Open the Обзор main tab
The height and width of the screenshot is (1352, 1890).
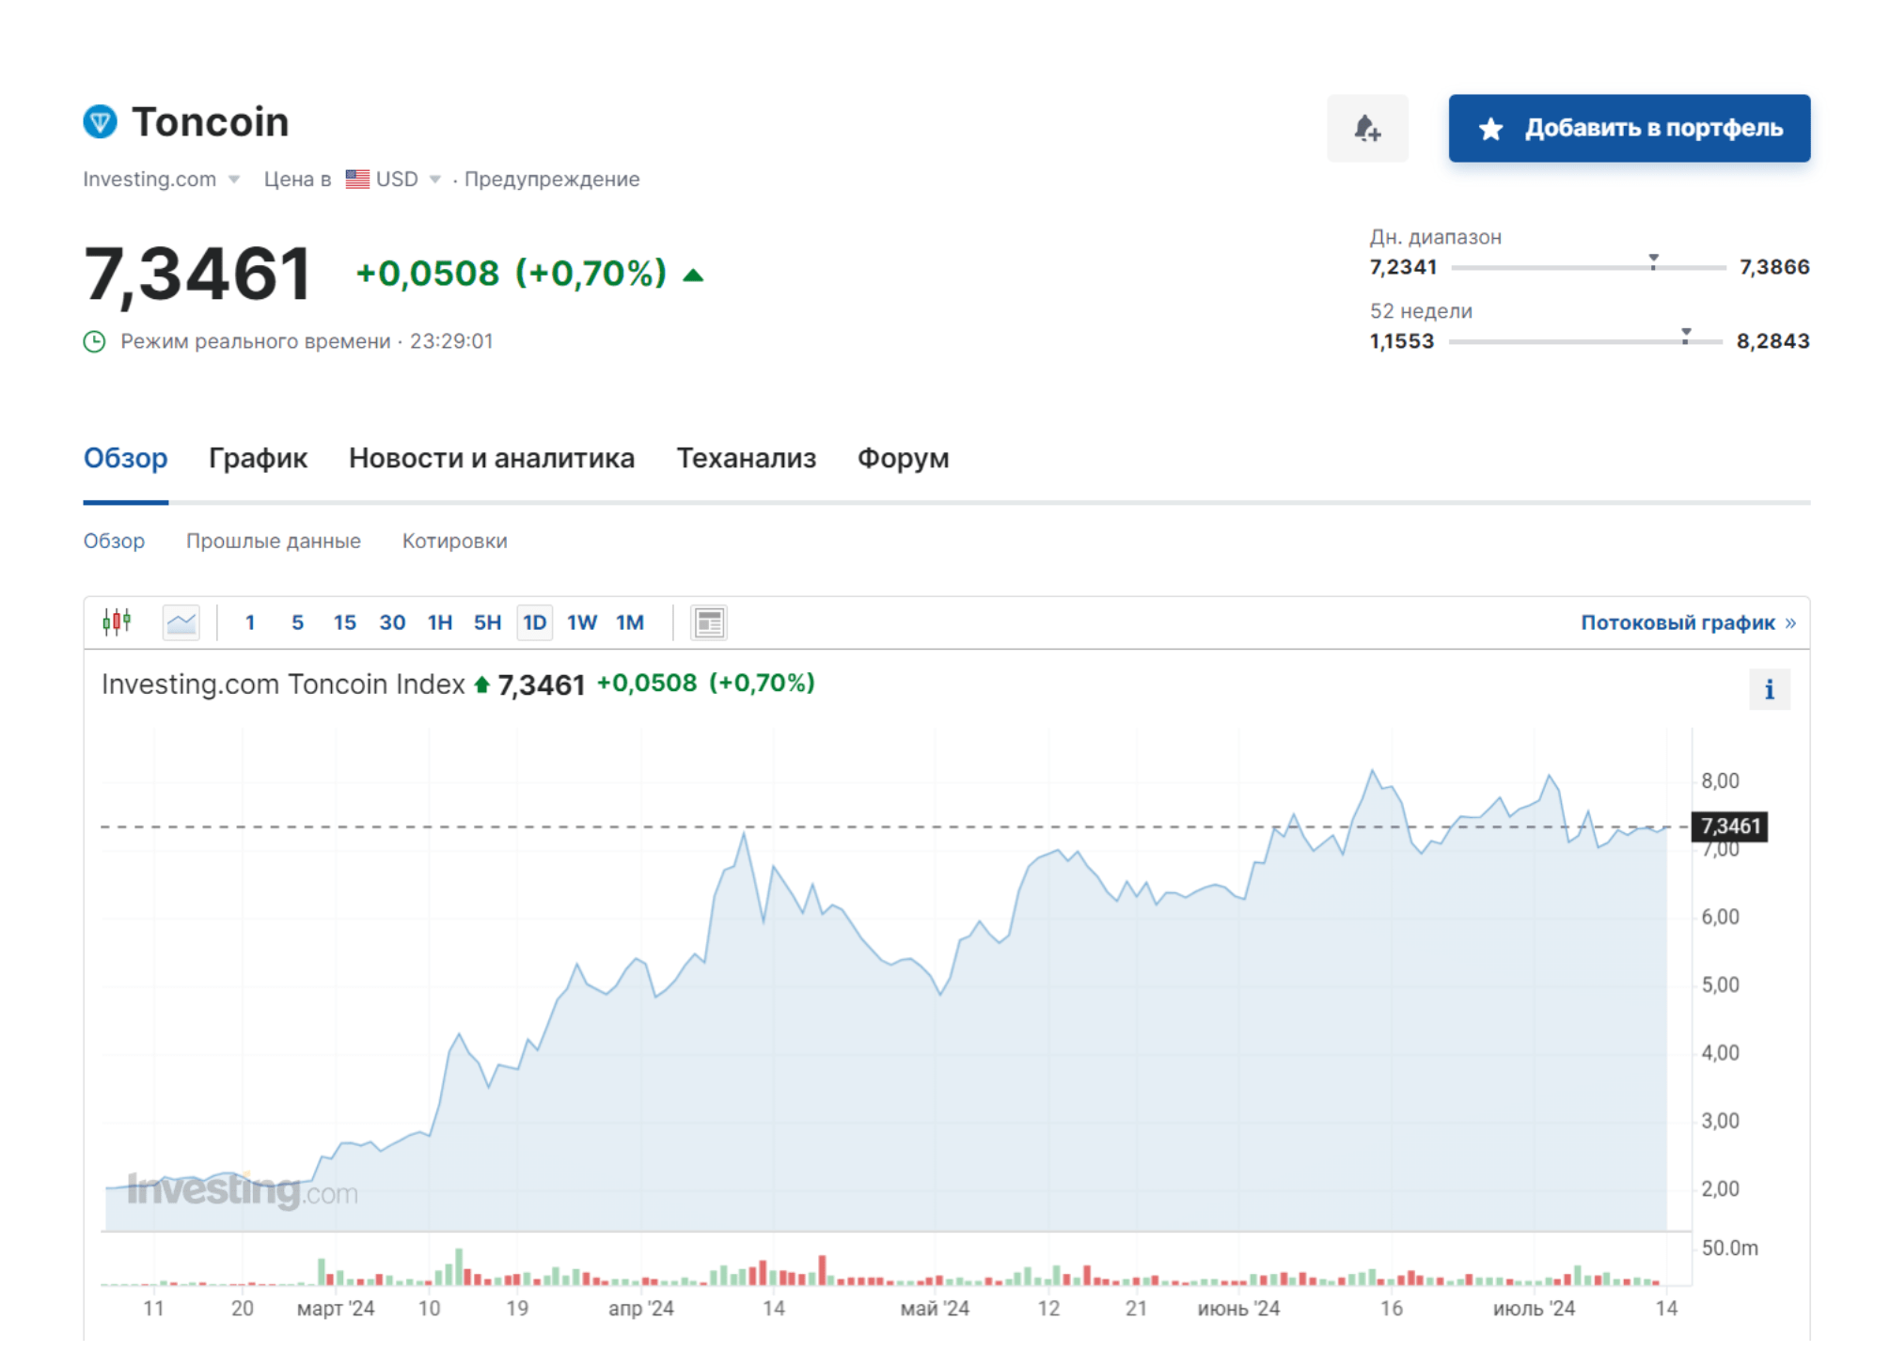[x=125, y=458]
